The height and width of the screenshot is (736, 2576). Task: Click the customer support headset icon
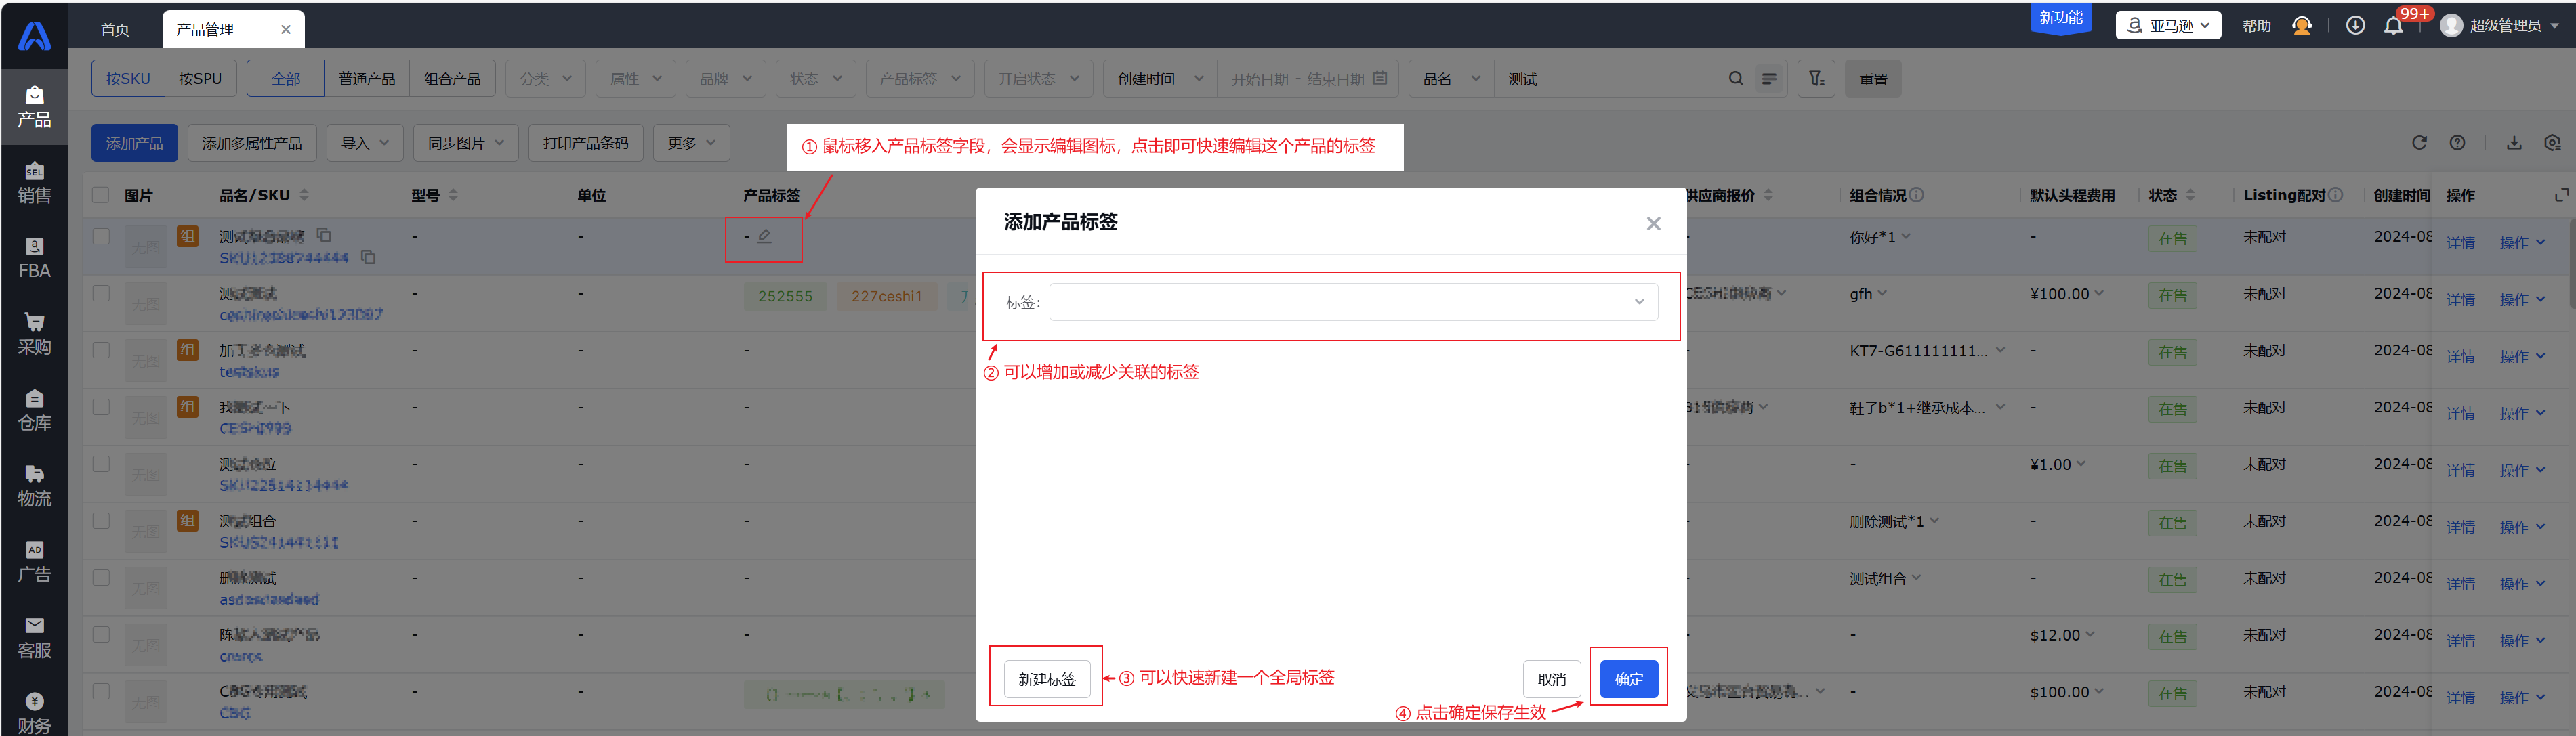pyautogui.click(x=2302, y=25)
